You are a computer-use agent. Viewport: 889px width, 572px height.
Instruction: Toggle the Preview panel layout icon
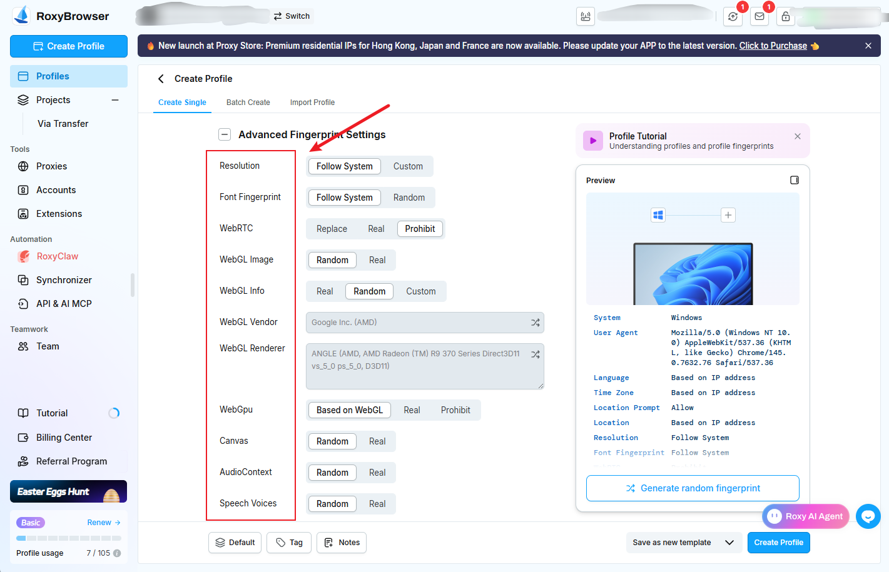794,180
